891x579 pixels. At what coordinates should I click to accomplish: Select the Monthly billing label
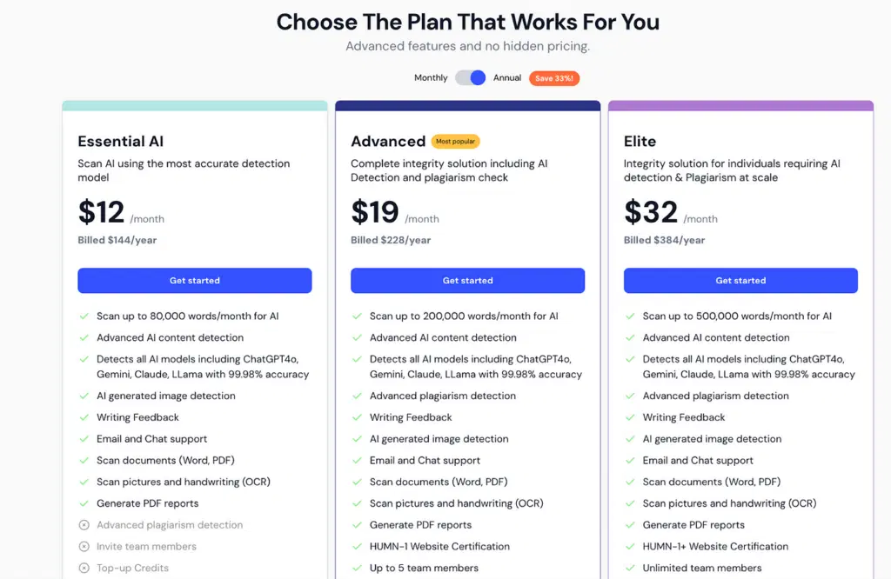(x=431, y=77)
